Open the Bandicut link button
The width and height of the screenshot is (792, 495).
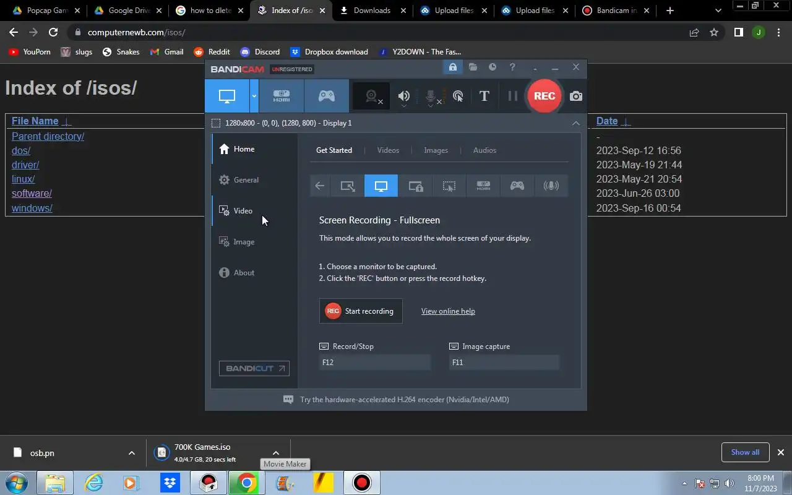pos(254,368)
